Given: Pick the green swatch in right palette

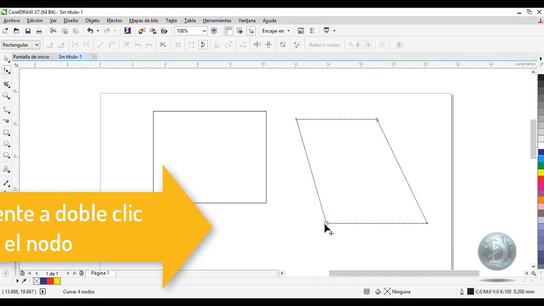Looking at the screenshot, I should click(541, 166).
